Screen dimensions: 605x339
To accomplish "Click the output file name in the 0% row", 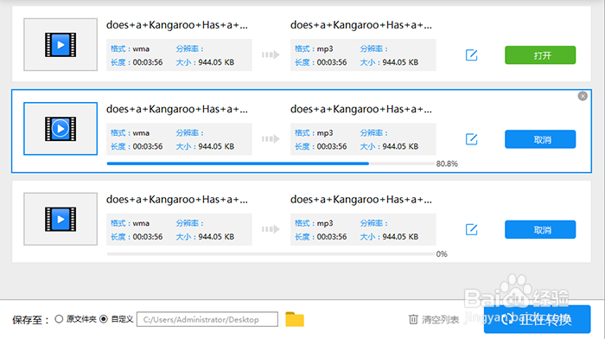I will click(x=361, y=200).
